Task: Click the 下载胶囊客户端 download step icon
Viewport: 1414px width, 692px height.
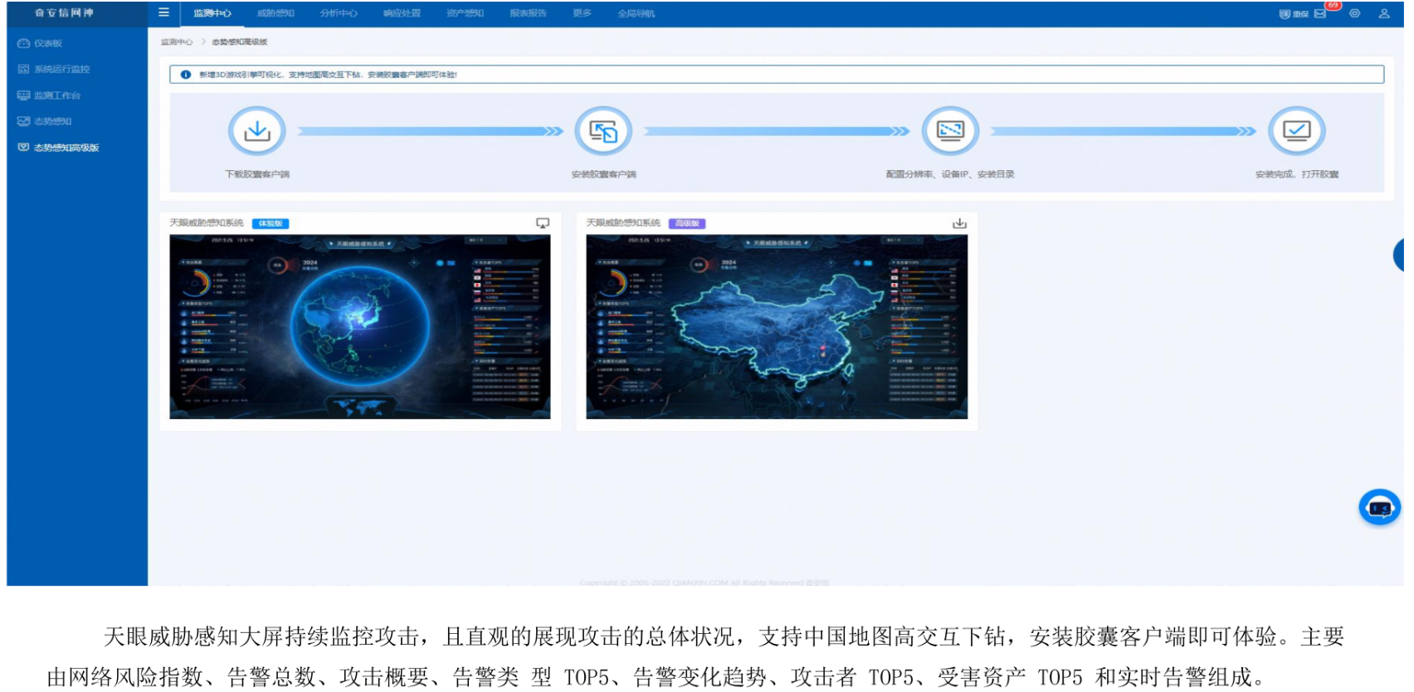Action: 257,131
